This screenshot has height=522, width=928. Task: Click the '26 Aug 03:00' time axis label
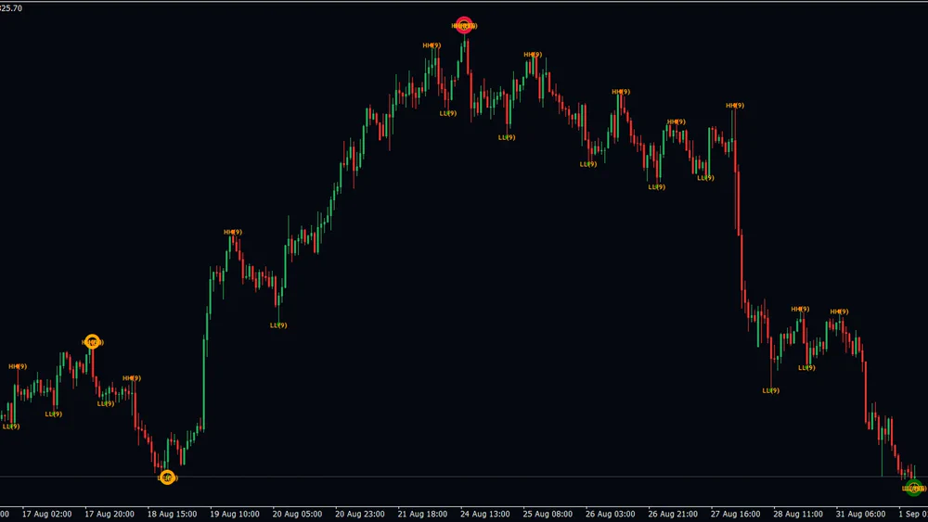tap(611, 515)
